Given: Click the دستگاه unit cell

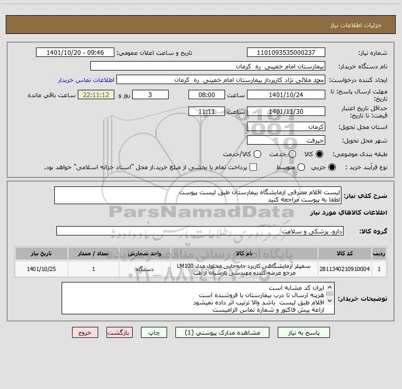Looking at the screenshot, I should pyautogui.click(x=145, y=269).
